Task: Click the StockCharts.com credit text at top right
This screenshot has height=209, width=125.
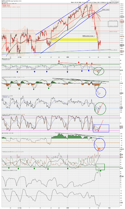Action: (x=115, y=1)
